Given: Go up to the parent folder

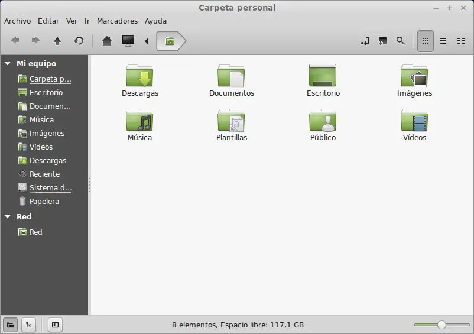Looking at the screenshot, I should point(57,41).
